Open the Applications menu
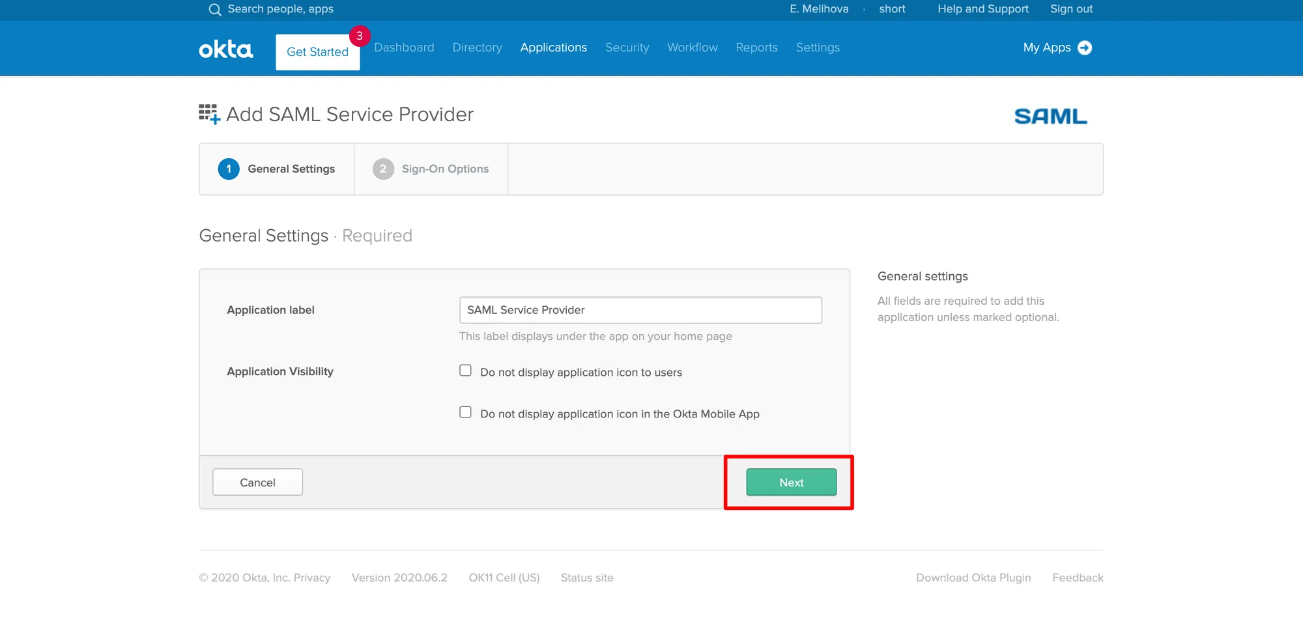 pos(553,48)
